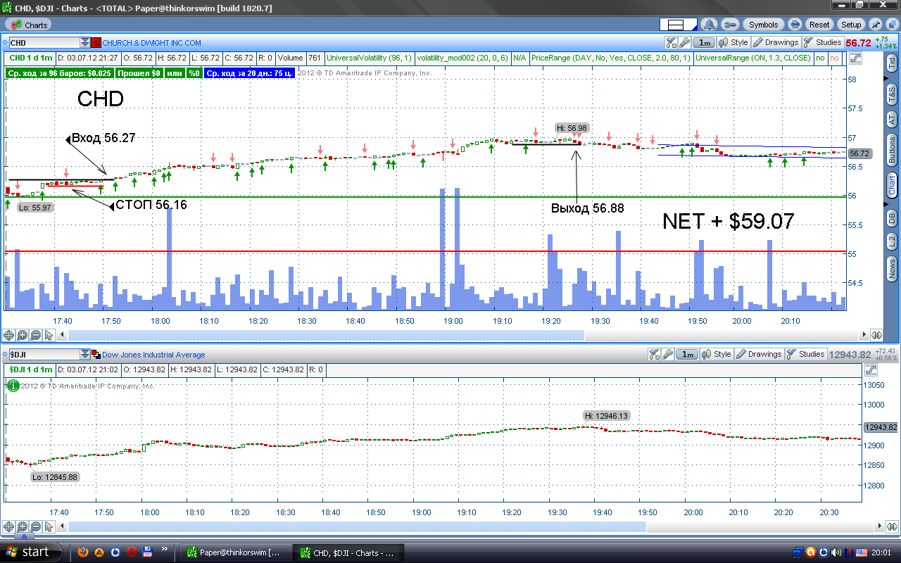Zoom in on the CHD chart
This screenshot has width=901, height=563.
click(22, 335)
